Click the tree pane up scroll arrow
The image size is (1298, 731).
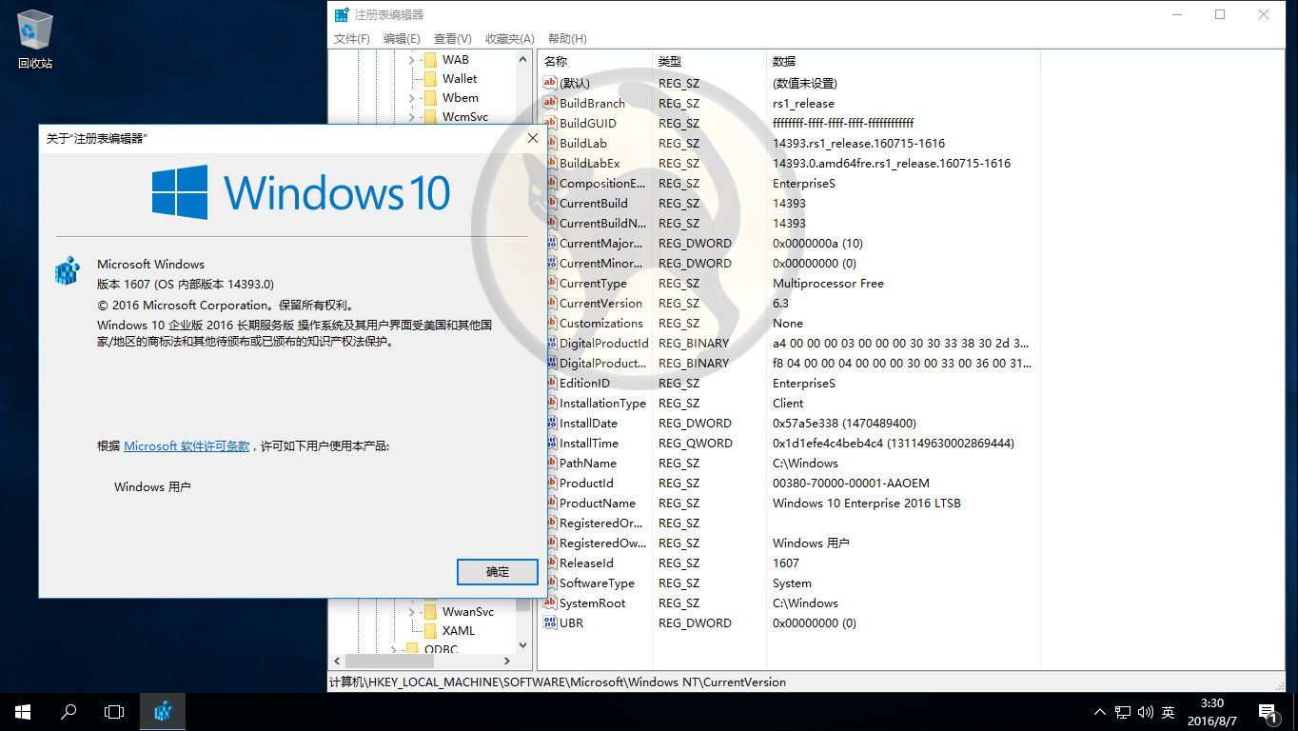click(x=522, y=59)
